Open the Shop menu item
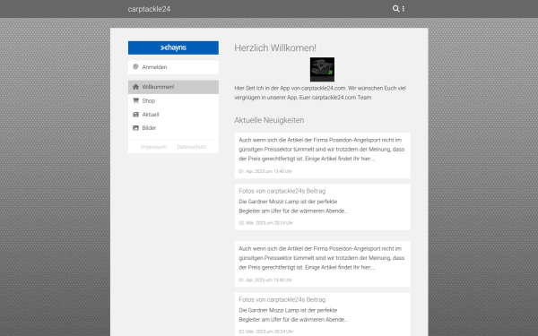The image size is (538, 336). (x=173, y=100)
